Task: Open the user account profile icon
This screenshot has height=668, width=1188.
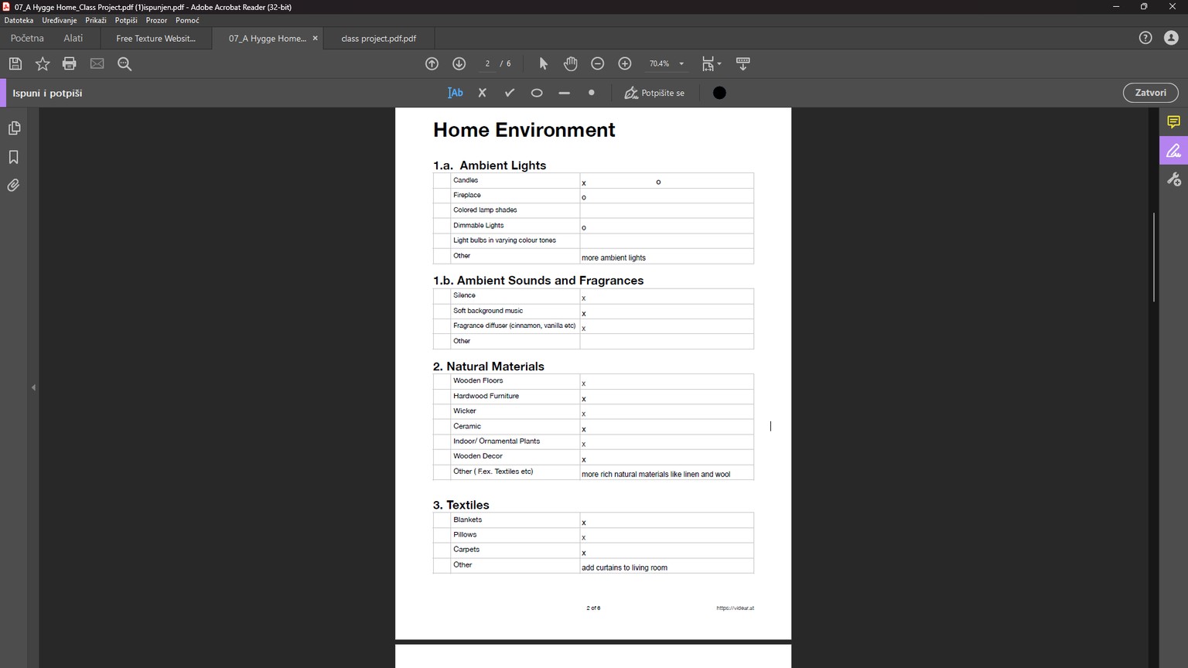Action: pyautogui.click(x=1171, y=38)
